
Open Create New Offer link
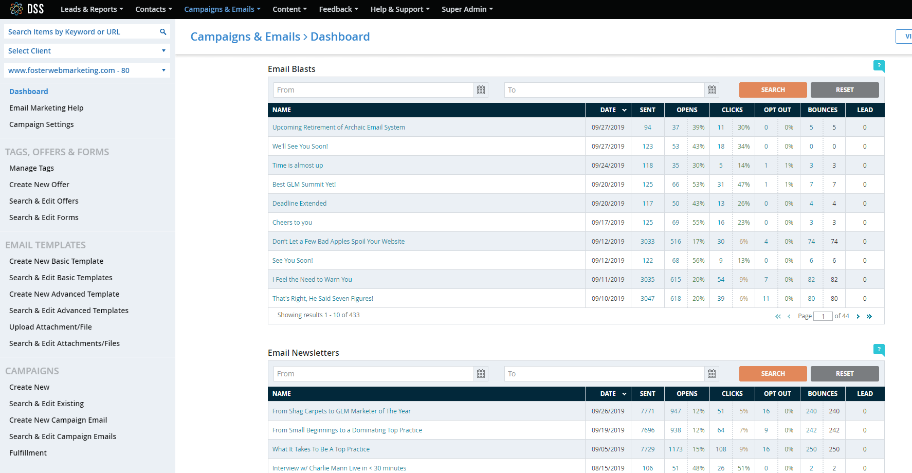[x=39, y=185]
